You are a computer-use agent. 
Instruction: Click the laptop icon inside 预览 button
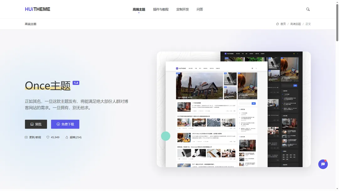coord(31,124)
